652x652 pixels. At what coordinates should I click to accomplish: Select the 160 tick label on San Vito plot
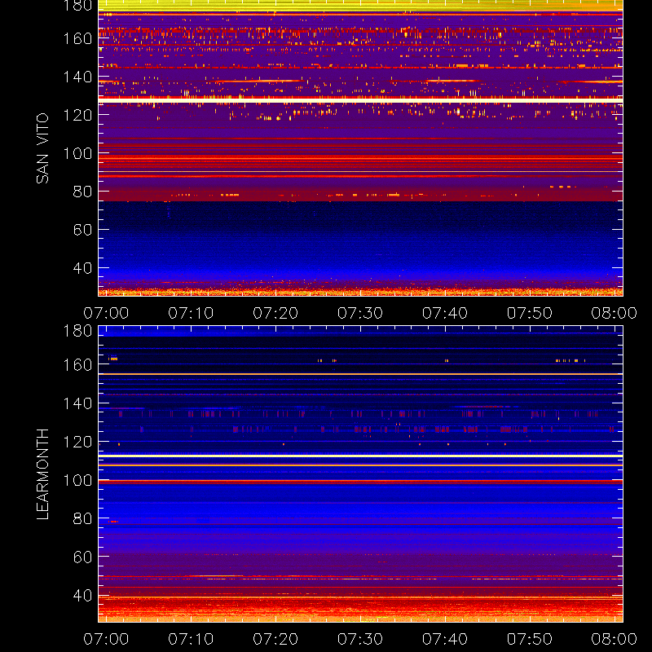pyautogui.click(x=77, y=38)
